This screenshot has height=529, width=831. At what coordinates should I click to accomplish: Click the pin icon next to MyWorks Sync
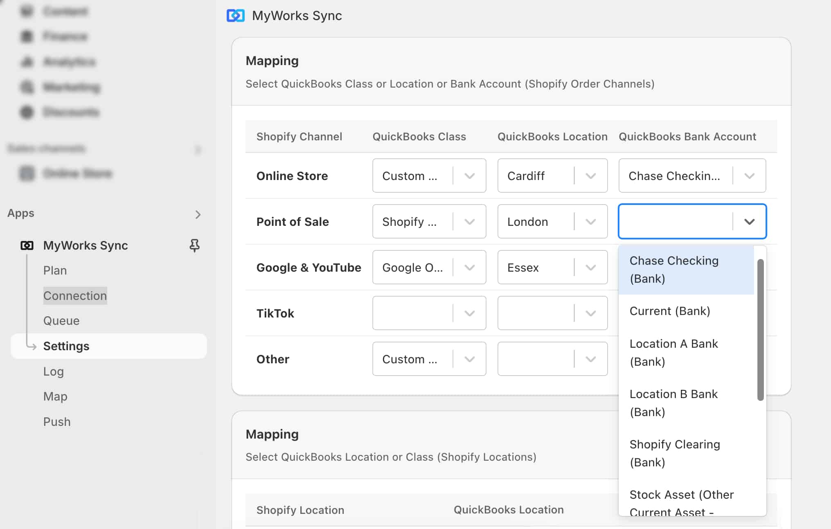194,245
